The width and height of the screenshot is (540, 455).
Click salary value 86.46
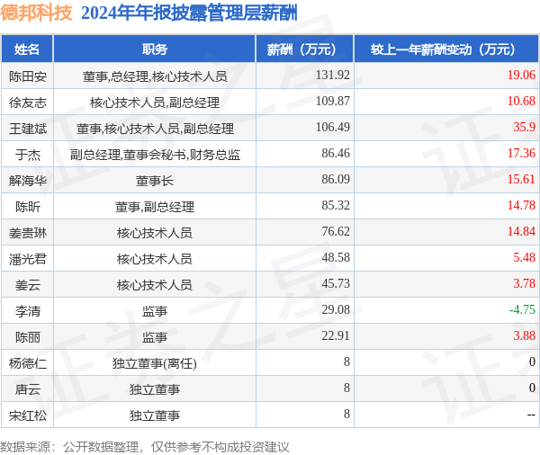point(336,153)
